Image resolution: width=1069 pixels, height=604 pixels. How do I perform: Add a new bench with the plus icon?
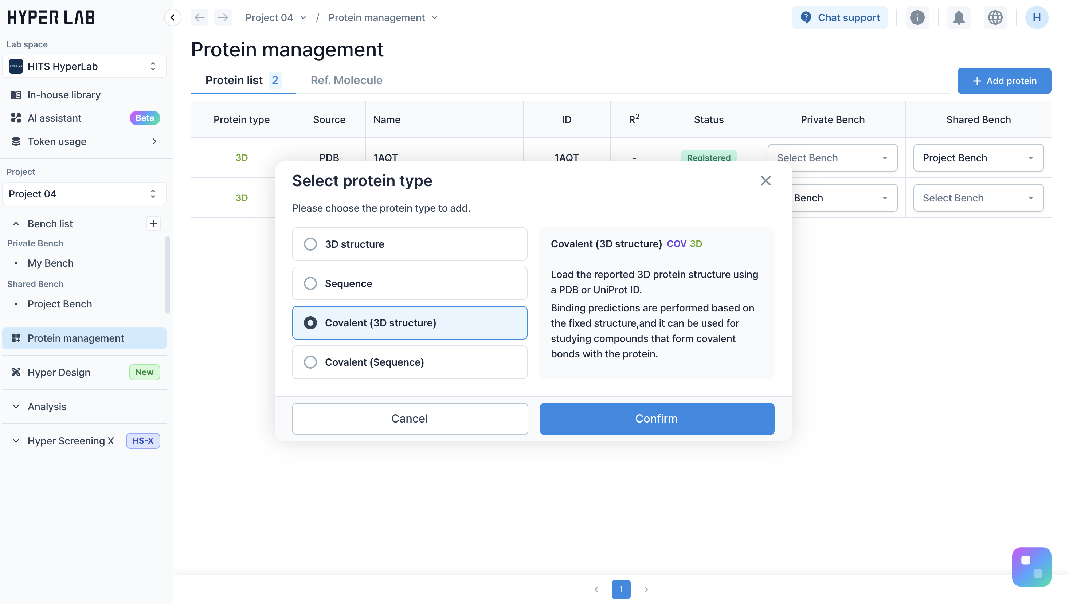(x=153, y=224)
